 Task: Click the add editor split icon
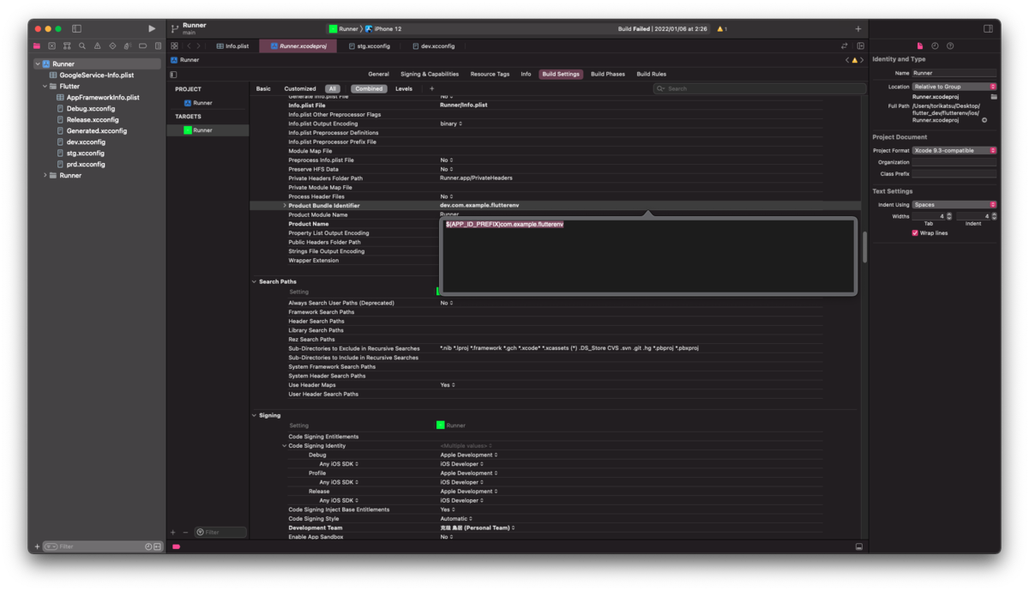click(860, 45)
